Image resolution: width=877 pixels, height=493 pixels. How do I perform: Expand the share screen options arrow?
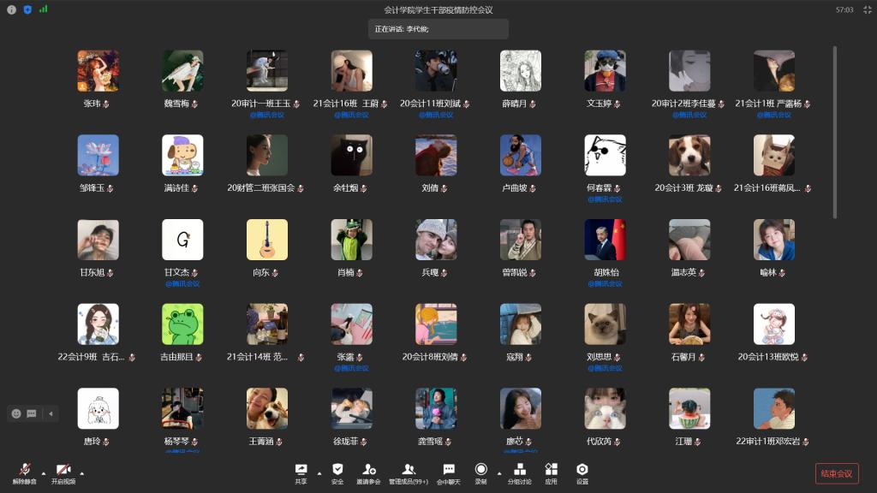point(319,472)
